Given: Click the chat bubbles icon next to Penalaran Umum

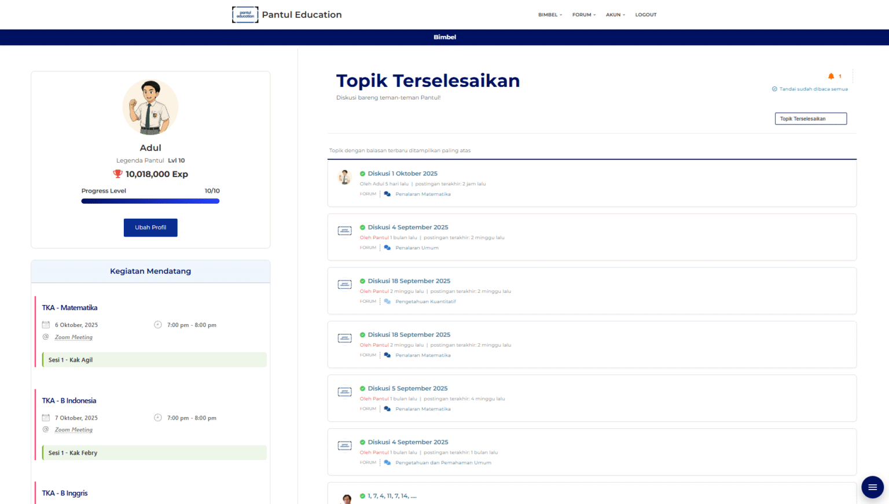Looking at the screenshot, I should [387, 248].
